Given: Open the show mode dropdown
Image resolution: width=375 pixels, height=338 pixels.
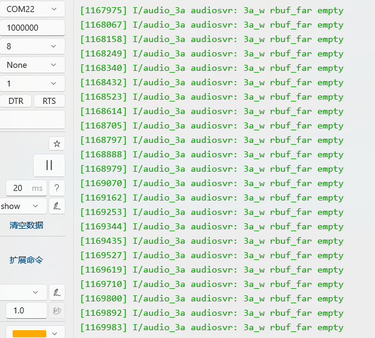Looking at the screenshot, I should (23, 206).
